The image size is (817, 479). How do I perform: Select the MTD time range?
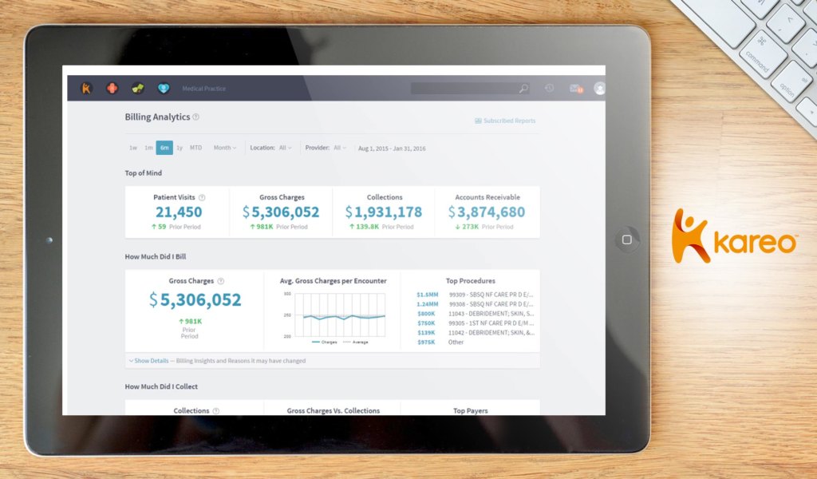195,148
